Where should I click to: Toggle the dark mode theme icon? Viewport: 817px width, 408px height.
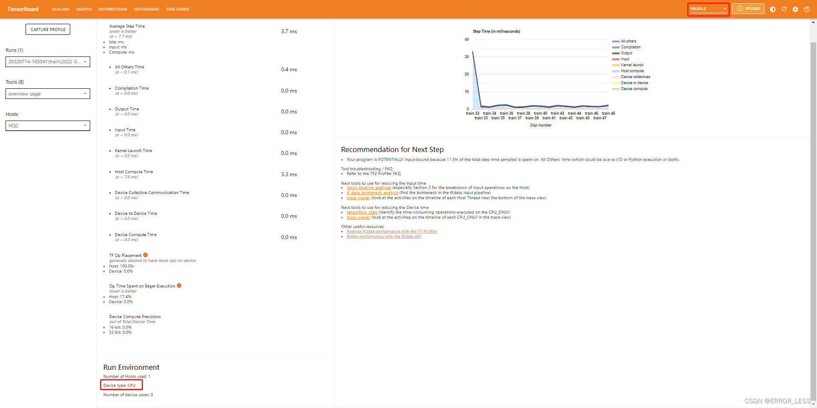773,9
